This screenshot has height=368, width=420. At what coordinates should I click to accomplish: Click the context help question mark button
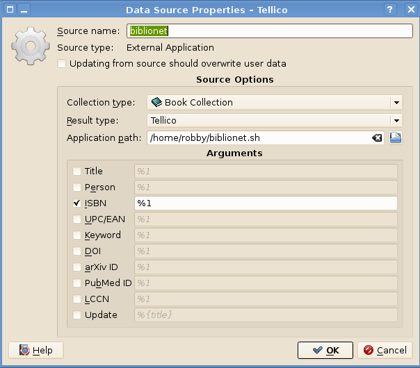[390, 10]
